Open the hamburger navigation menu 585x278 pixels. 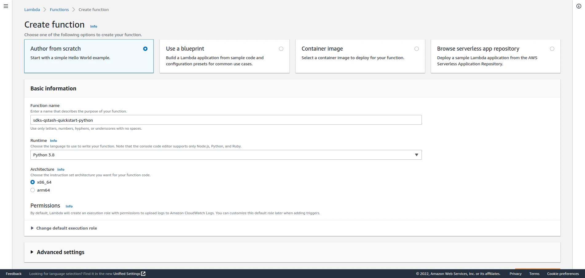click(6, 6)
